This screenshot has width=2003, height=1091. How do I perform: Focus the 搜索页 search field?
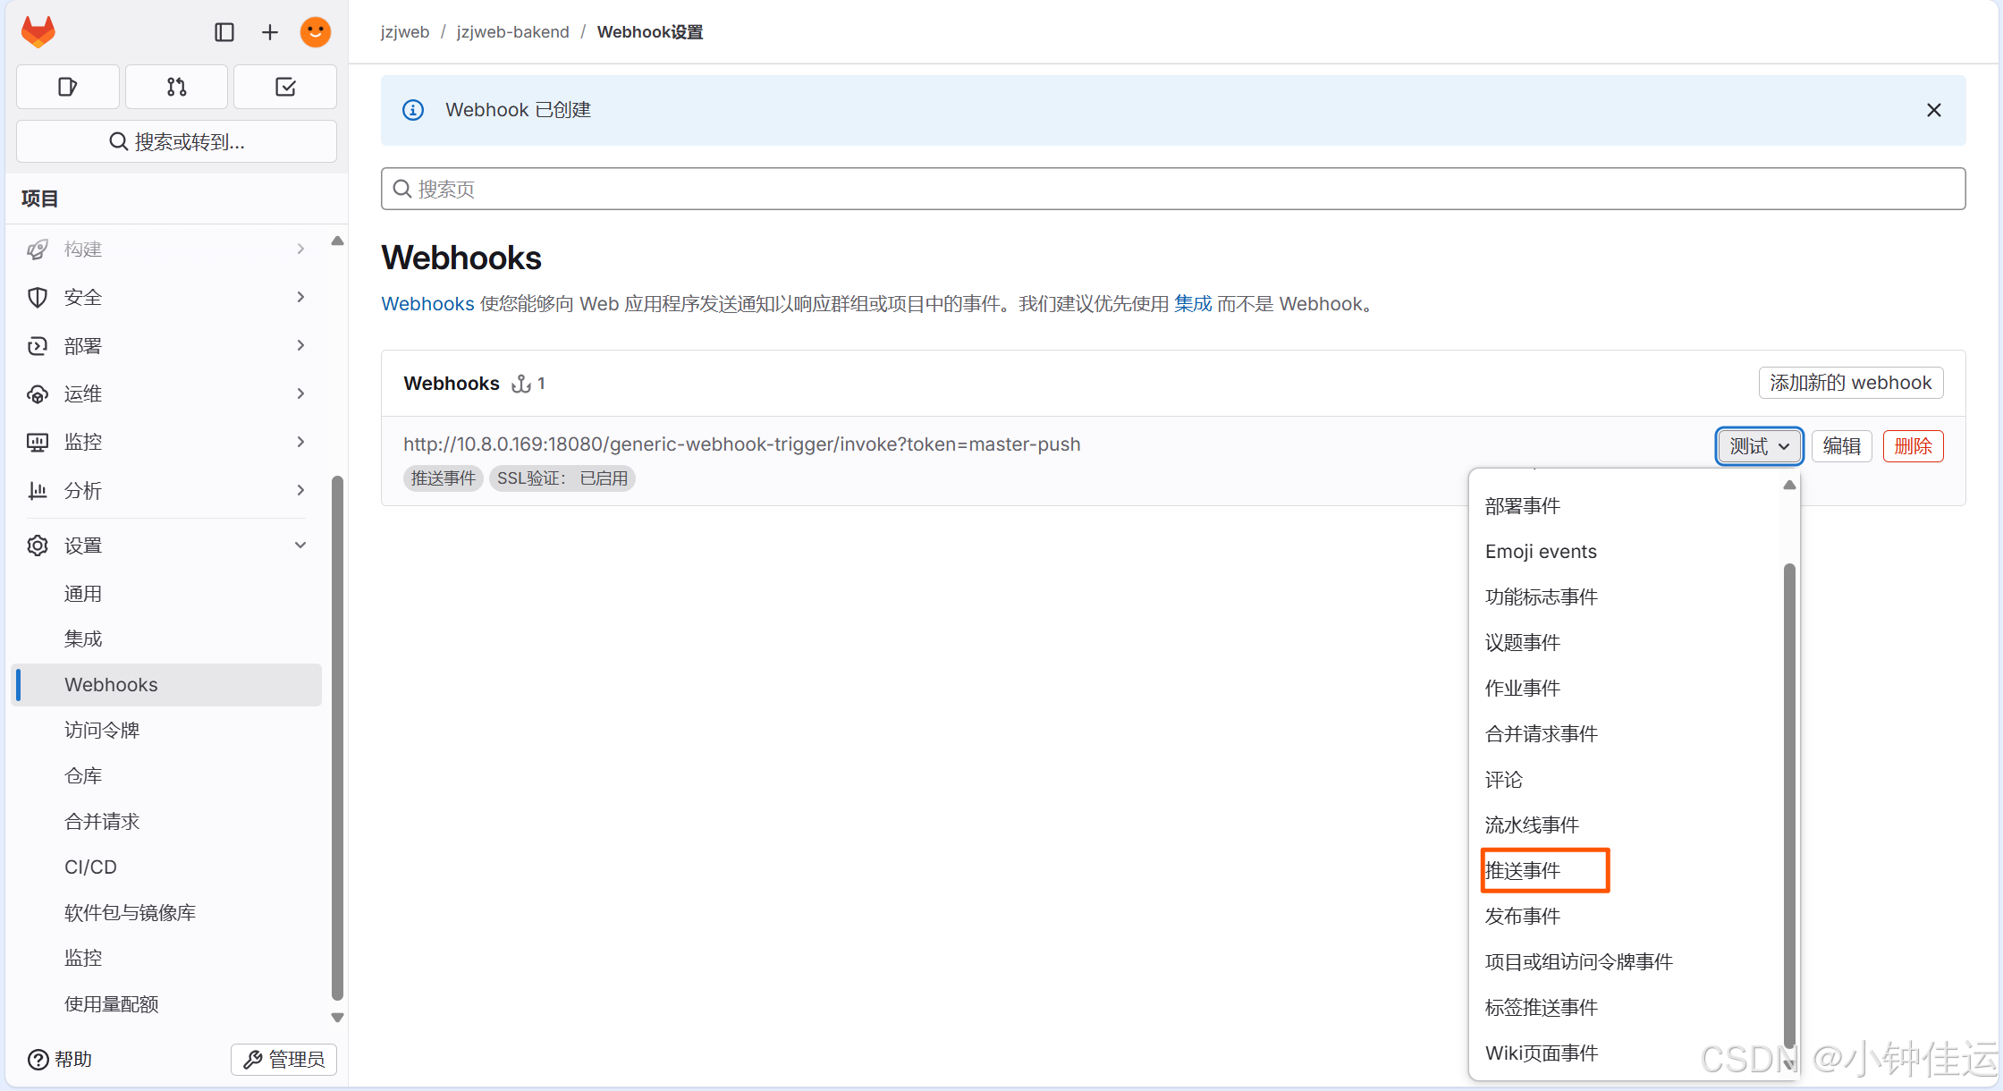pos(1173,189)
